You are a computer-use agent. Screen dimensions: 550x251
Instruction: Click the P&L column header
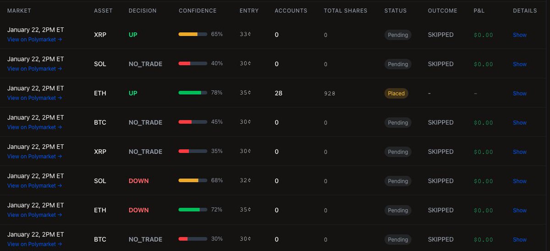(x=479, y=11)
